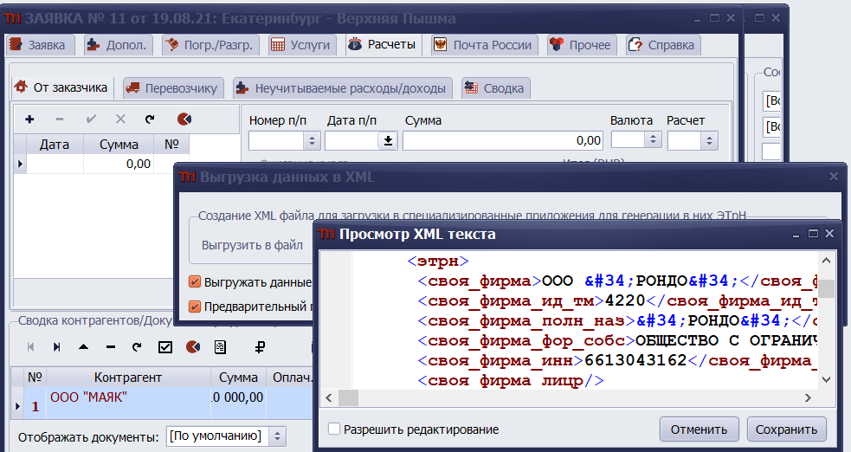
Task: Confirm edit with the checkmark icon in payments toolbar
Action: tap(91, 119)
